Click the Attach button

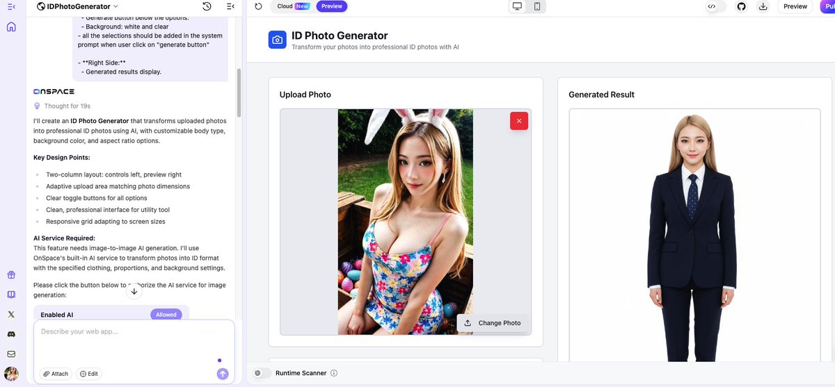[56, 374]
